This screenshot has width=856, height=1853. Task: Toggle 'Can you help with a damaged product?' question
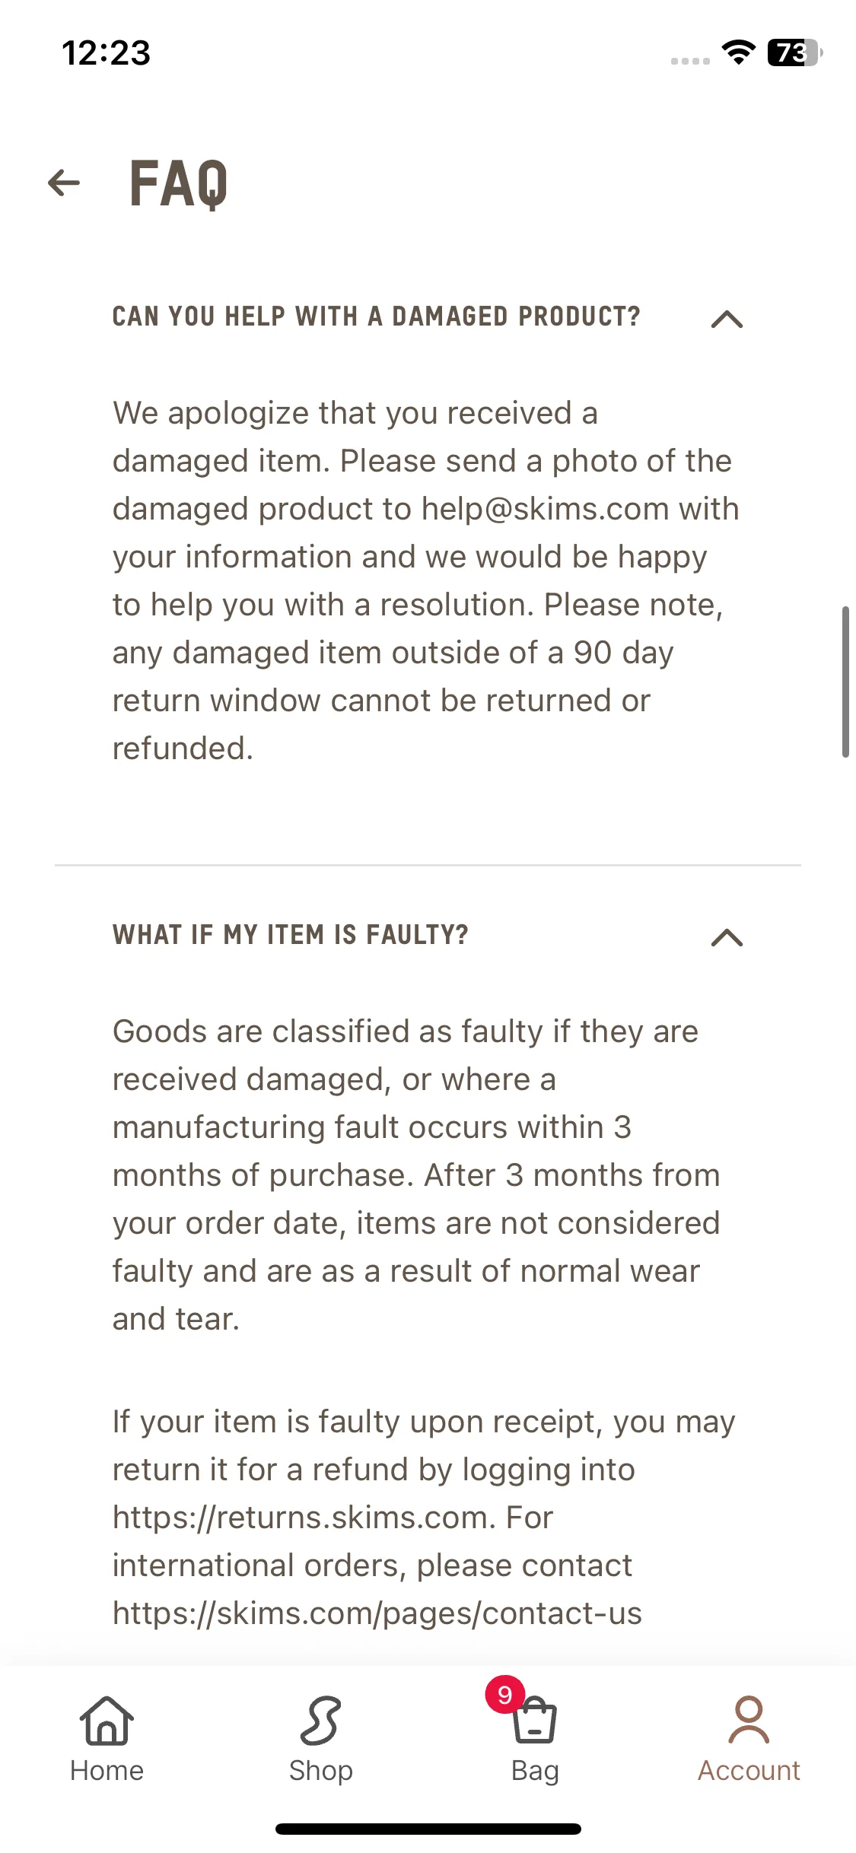(377, 316)
